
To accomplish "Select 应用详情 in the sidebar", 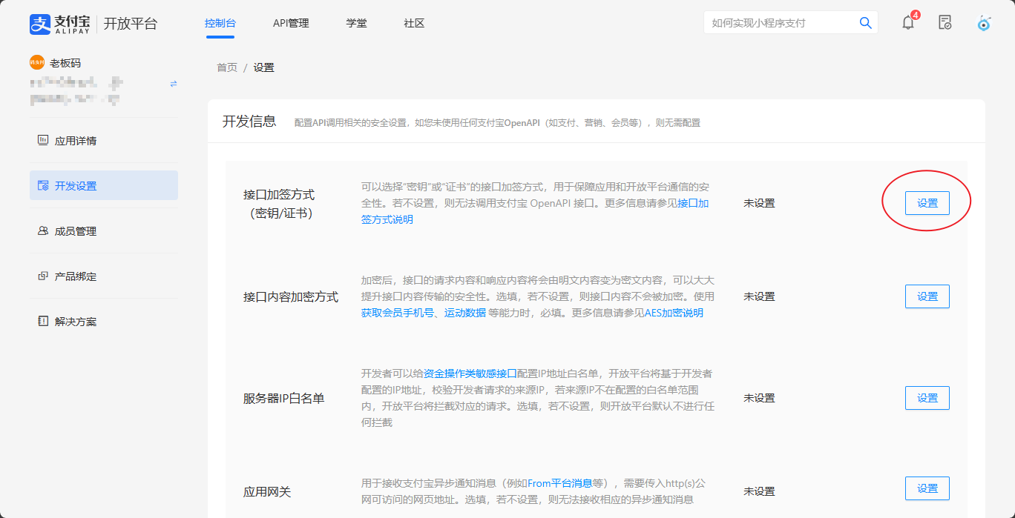I will tap(75, 141).
